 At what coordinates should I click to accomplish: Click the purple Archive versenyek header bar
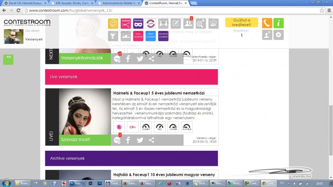tap(132, 158)
